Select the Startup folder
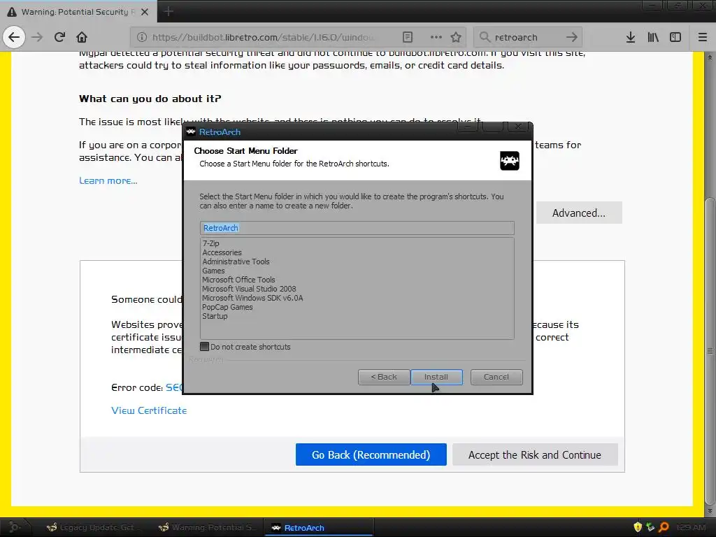 coord(215,316)
